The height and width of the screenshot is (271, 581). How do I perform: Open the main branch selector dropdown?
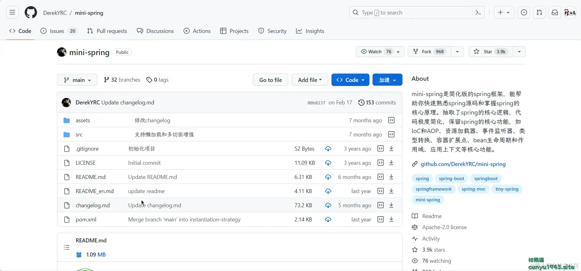point(77,80)
